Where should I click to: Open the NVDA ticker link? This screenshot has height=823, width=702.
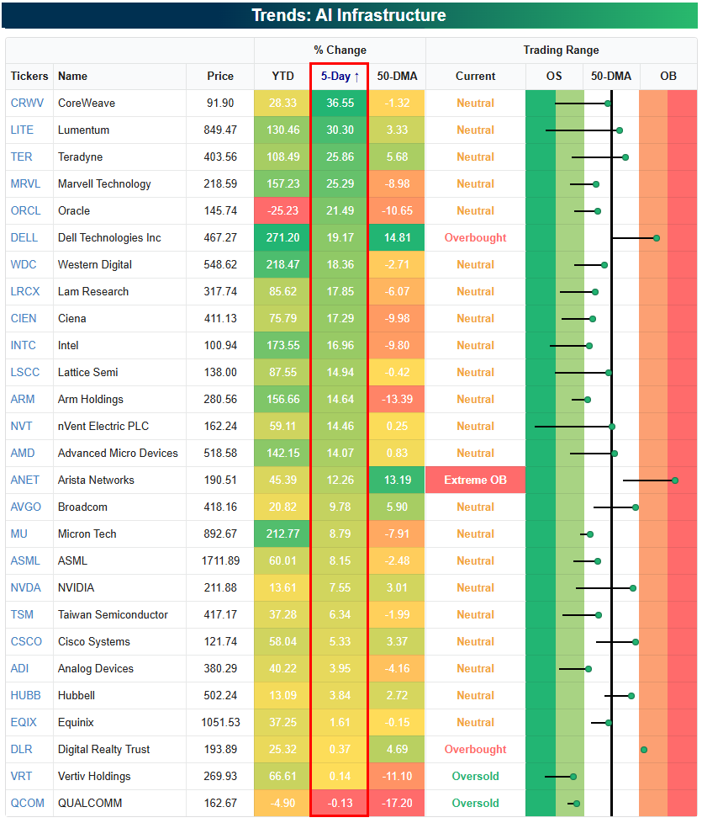click(x=26, y=587)
